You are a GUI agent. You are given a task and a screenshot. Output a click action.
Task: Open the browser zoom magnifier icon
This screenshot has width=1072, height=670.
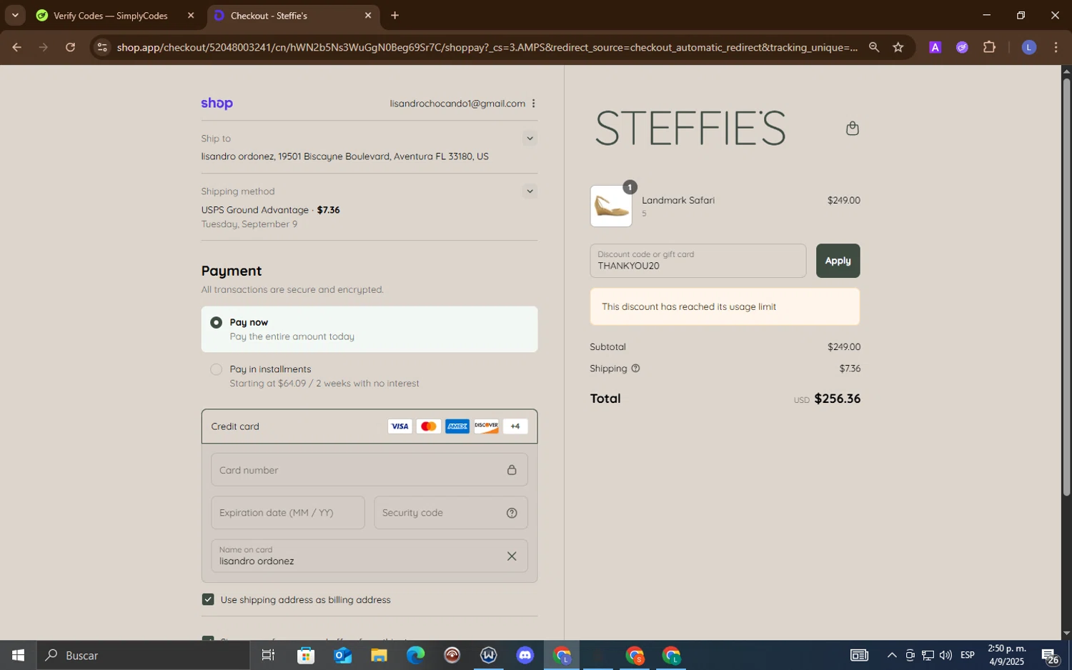point(873,47)
